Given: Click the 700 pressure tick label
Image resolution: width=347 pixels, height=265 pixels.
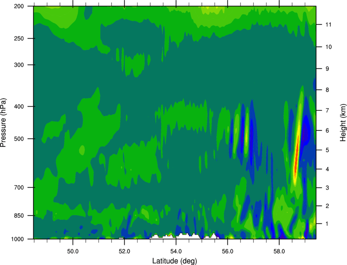Looking at the screenshot, I should tap(19, 188).
